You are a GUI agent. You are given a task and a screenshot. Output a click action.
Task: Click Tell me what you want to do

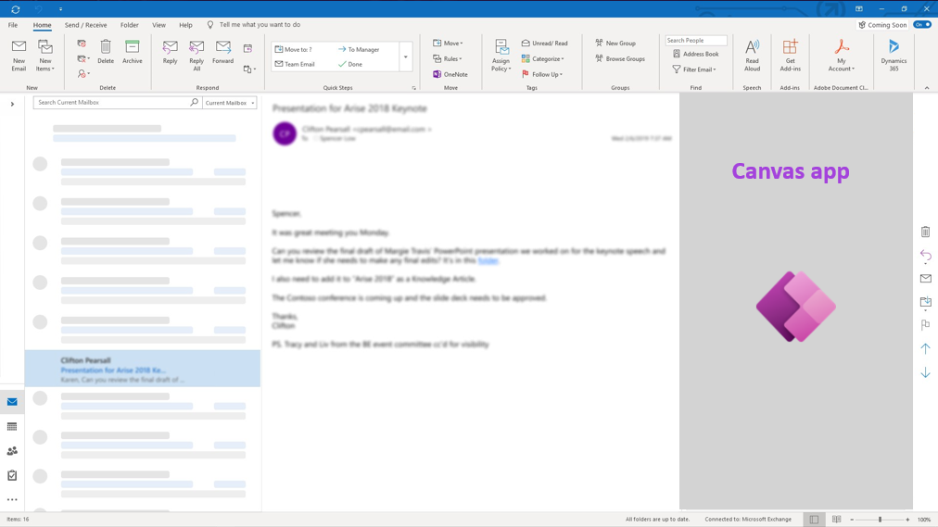[x=260, y=24]
